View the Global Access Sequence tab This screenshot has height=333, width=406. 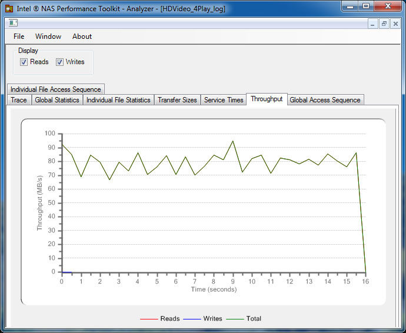(x=325, y=100)
